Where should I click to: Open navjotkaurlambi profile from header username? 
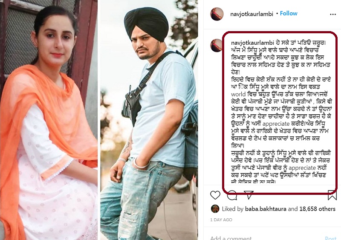[x=251, y=14]
